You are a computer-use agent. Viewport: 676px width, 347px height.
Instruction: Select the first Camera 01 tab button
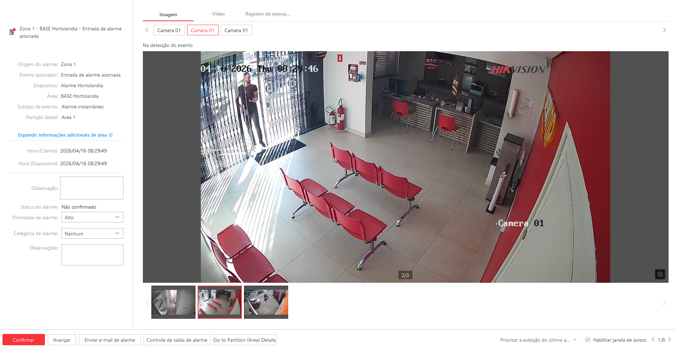pos(169,30)
